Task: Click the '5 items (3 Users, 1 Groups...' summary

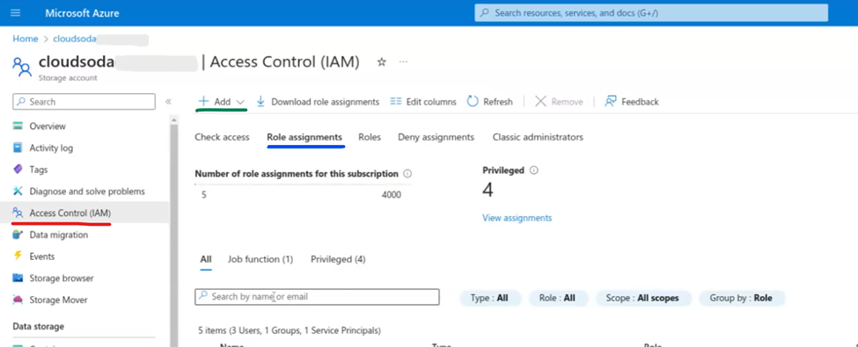Action: point(290,330)
